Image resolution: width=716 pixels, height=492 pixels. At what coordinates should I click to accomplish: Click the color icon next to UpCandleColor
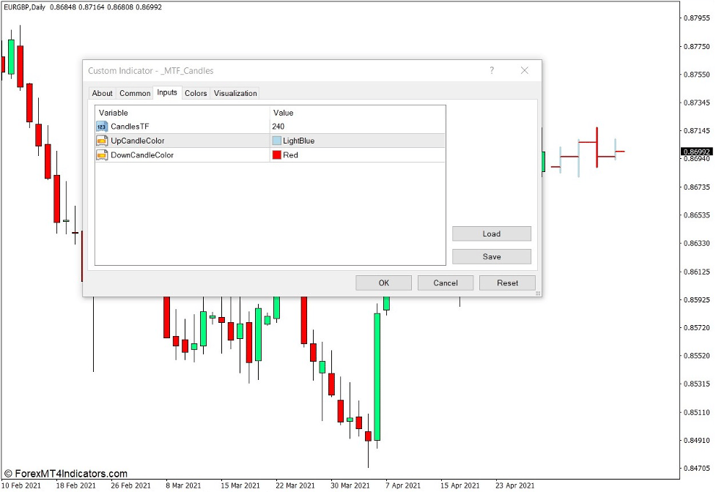(x=102, y=141)
